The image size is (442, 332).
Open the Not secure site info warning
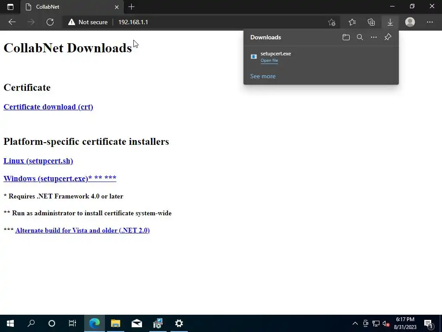(x=88, y=22)
